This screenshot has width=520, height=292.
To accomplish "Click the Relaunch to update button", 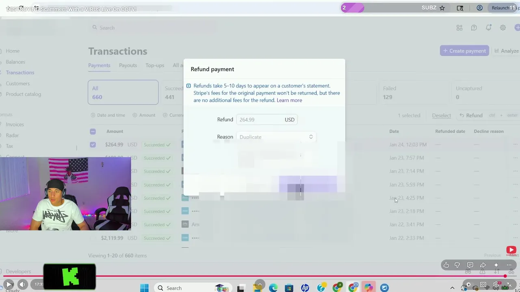I will (x=503, y=8).
